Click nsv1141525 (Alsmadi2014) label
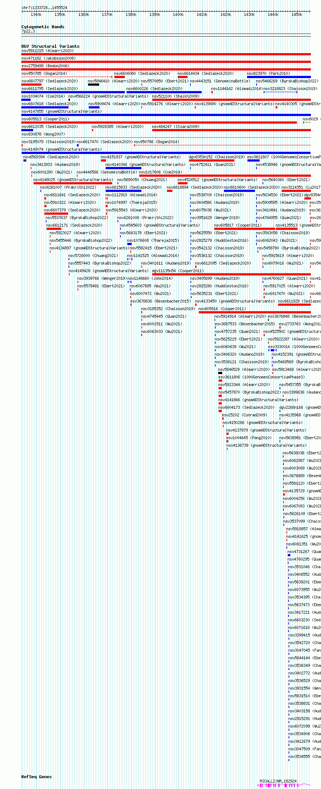This screenshot has width=321, height=789. 153,256
